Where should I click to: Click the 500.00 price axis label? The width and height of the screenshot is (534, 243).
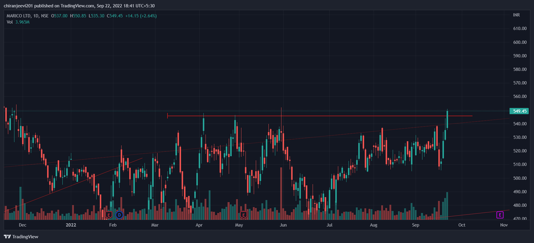pyautogui.click(x=520, y=178)
